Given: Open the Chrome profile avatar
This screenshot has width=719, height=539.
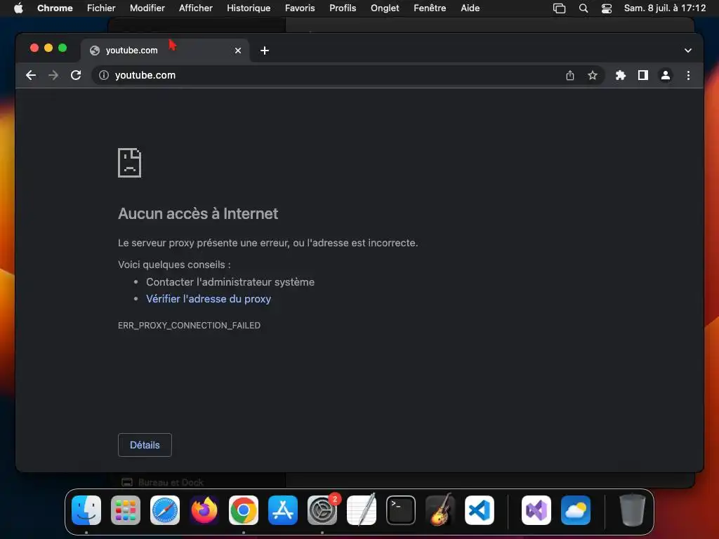Looking at the screenshot, I should [x=666, y=75].
